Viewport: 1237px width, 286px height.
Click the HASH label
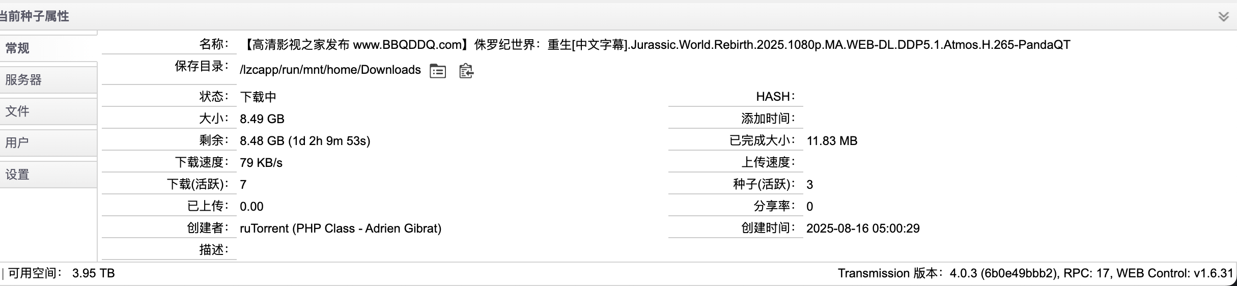[775, 97]
